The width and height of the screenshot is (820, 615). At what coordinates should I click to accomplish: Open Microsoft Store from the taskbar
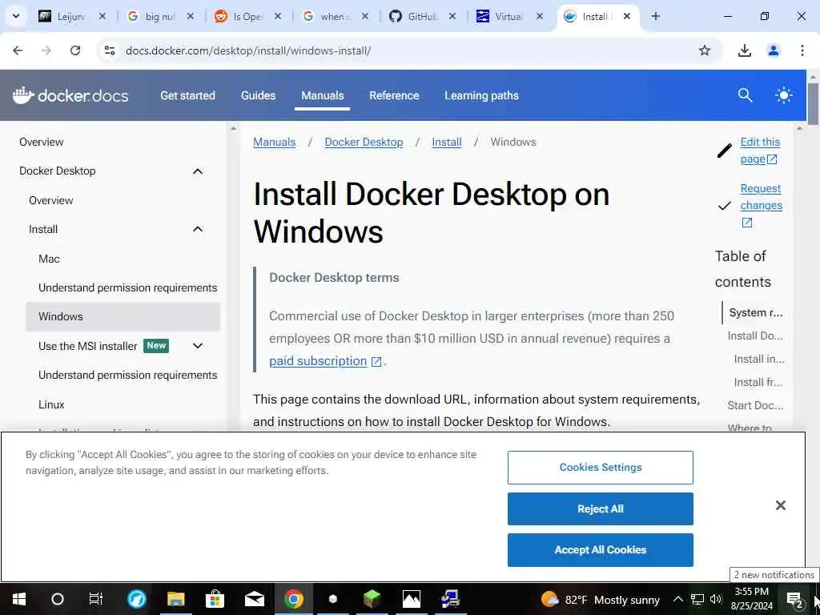tap(215, 599)
